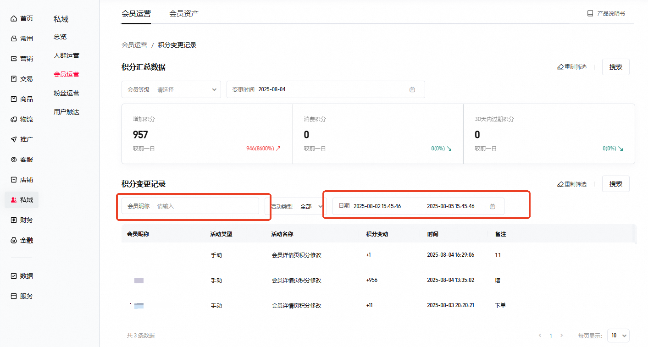Image resolution: width=648 pixels, height=347 pixels.
Task: Click the 客服 customer service icon
Action: coord(14,160)
